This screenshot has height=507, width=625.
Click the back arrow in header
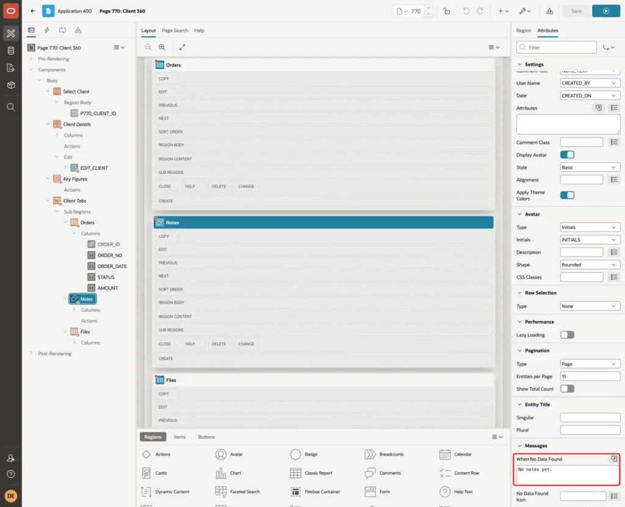(x=33, y=11)
